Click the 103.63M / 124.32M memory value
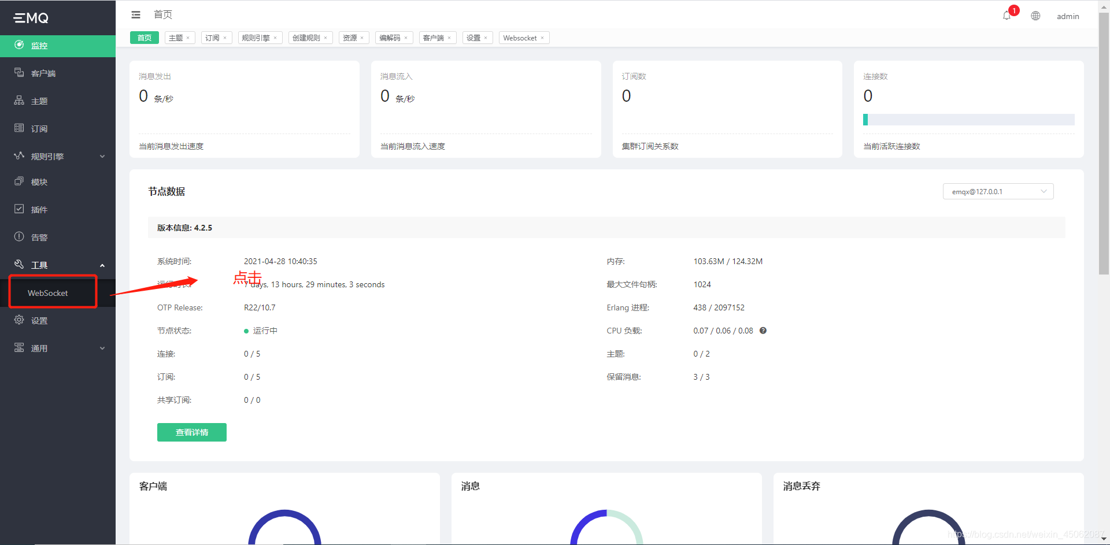The height and width of the screenshot is (545, 1110). click(728, 261)
